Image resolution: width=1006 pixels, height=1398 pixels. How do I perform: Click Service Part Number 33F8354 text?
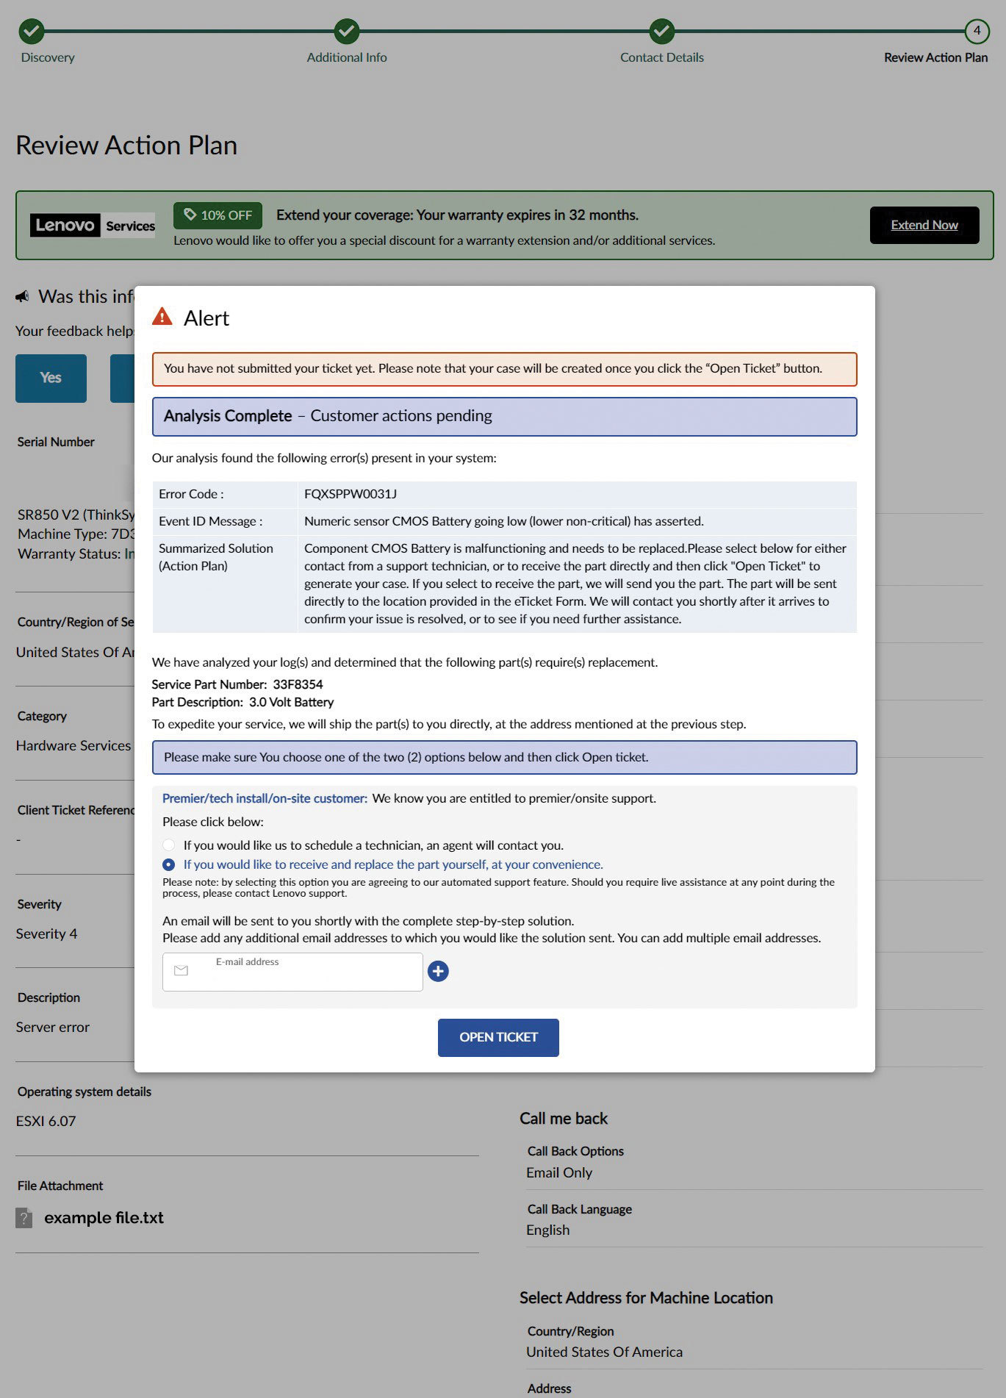pos(237,684)
